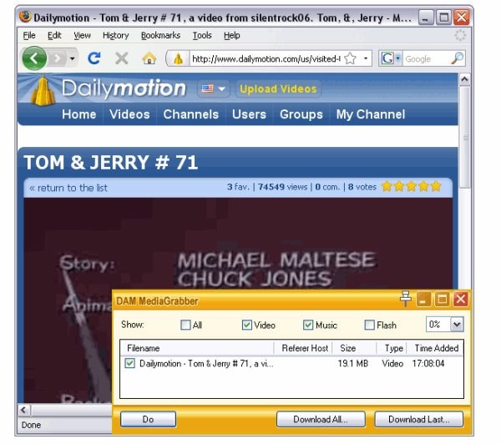Open the History menu
The height and width of the screenshot is (444, 501).
pyautogui.click(x=116, y=35)
